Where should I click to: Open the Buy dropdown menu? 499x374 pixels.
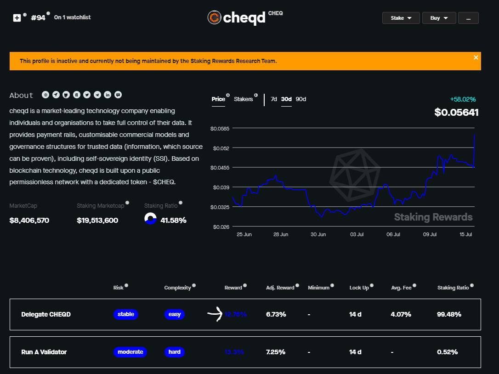click(x=439, y=18)
